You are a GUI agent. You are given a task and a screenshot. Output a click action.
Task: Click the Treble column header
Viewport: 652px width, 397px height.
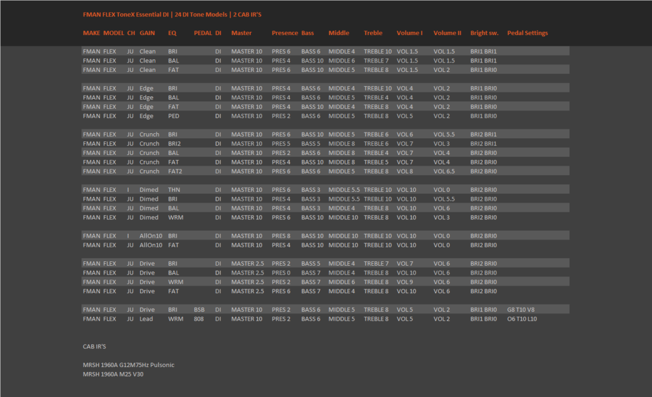pyautogui.click(x=373, y=33)
